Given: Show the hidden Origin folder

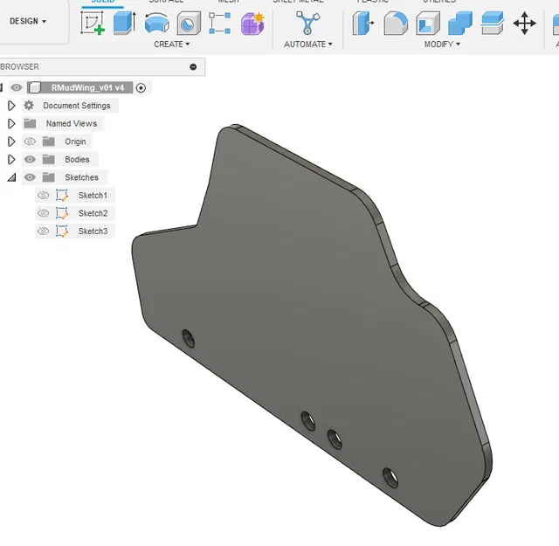Looking at the screenshot, I should (x=30, y=142).
